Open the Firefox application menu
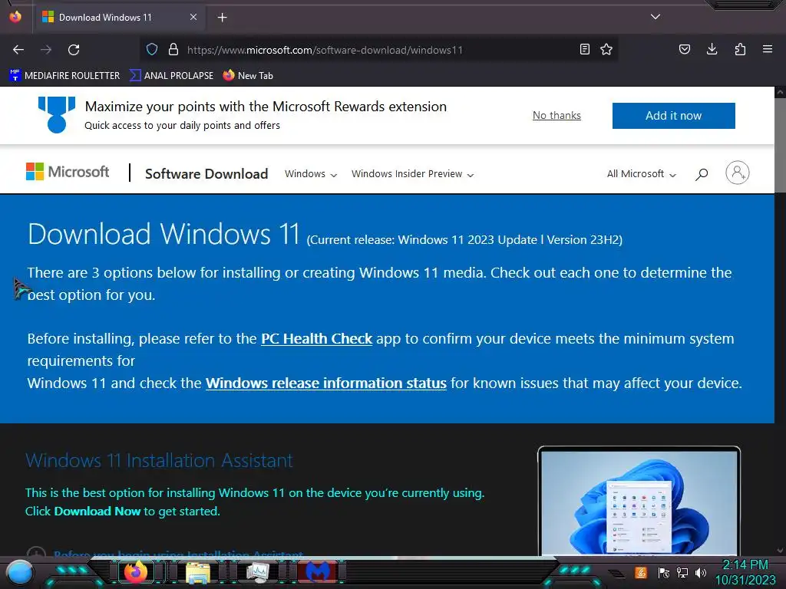Viewport: 786px width, 589px height. 768,49
